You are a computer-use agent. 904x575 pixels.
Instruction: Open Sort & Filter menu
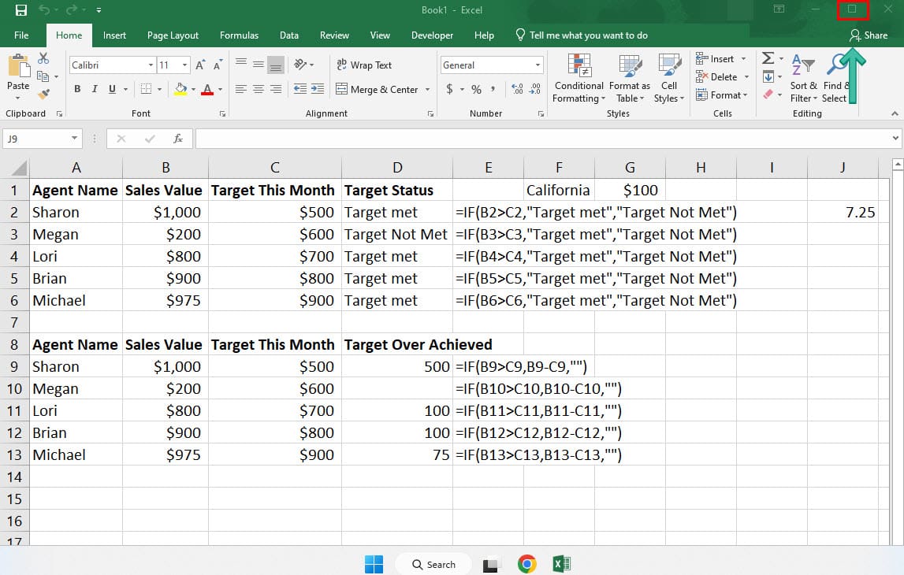(x=804, y=78)
